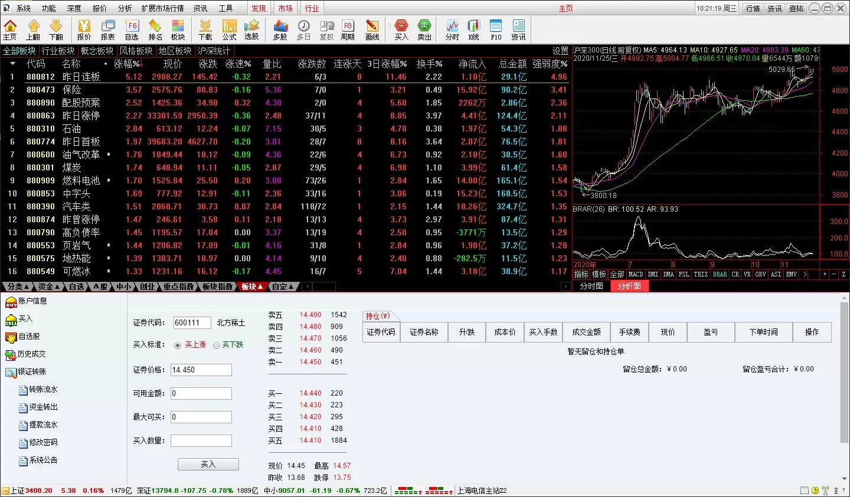The width and height of the screenshot is (850, 497).
Task: Open the 选股 stock picker icon
Action: 252,29
